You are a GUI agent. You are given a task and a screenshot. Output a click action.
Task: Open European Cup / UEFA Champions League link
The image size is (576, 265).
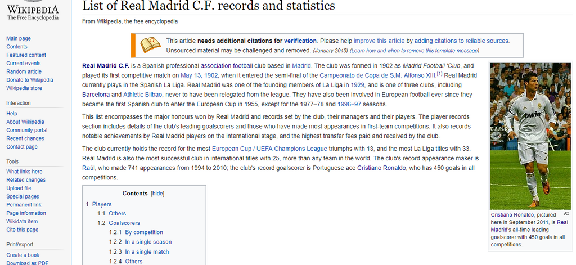coord(269,149)
